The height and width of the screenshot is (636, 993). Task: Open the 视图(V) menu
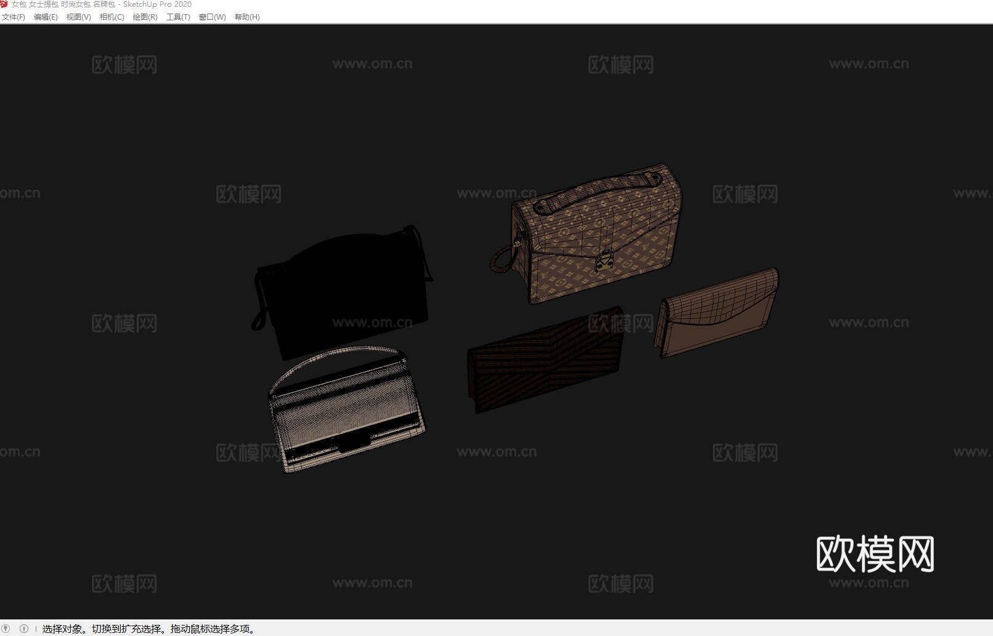78,17
